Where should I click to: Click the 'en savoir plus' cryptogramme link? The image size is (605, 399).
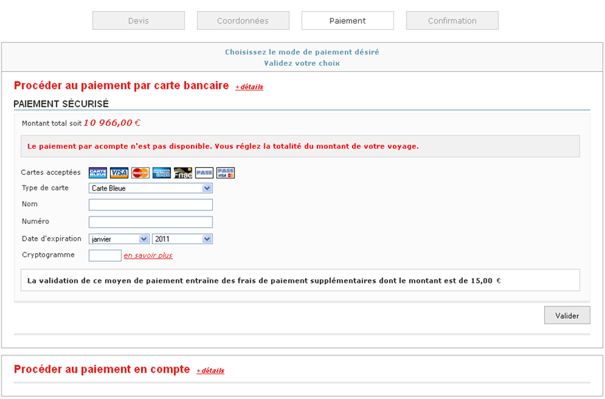[148, 256]
